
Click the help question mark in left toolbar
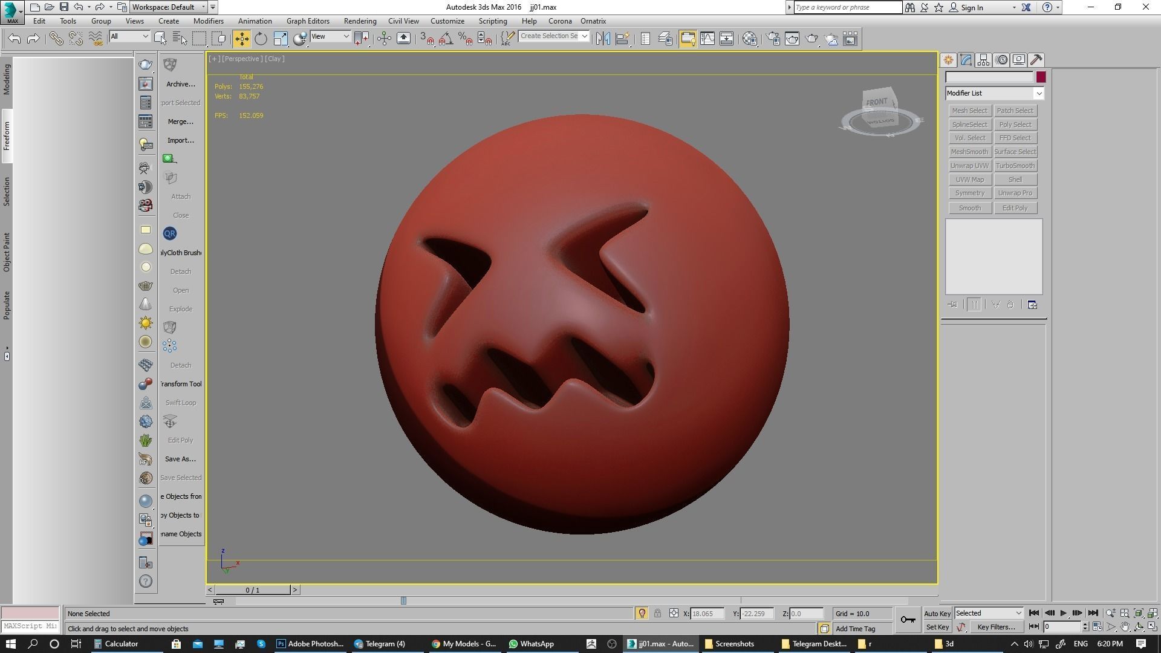pyautogui.click(x=146, y=582)
